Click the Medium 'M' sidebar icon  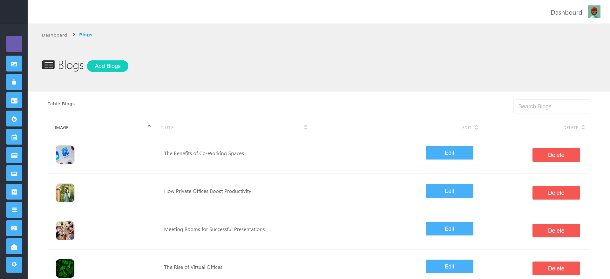tap(14, 192)
